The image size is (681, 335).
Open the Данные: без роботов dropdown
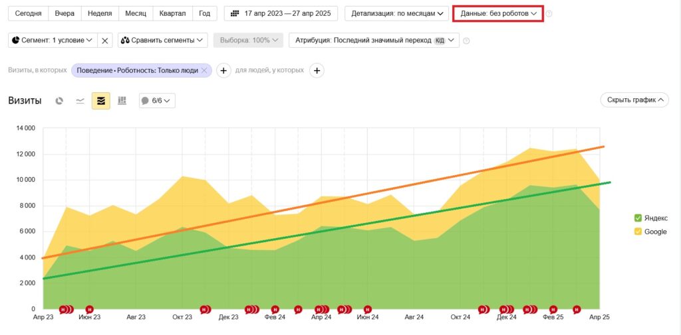[x=498, y=13]
